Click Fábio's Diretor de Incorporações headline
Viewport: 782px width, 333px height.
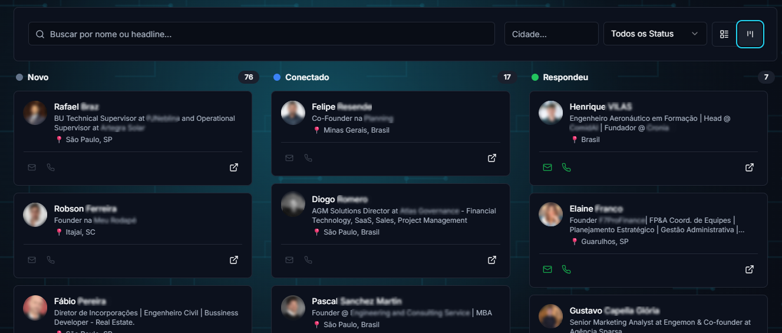146,318
